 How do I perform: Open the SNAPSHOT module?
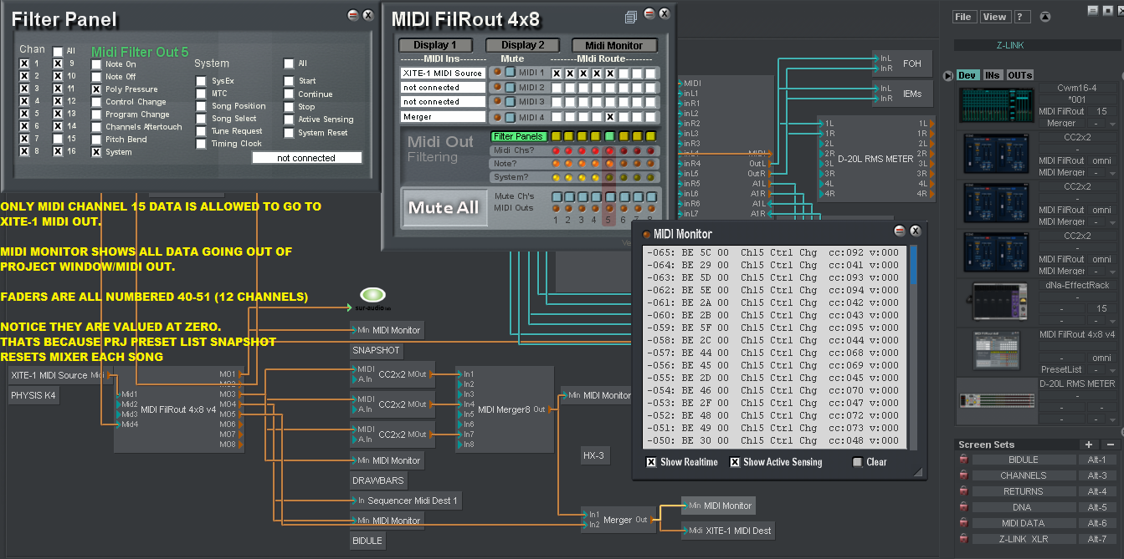[376, 350]
